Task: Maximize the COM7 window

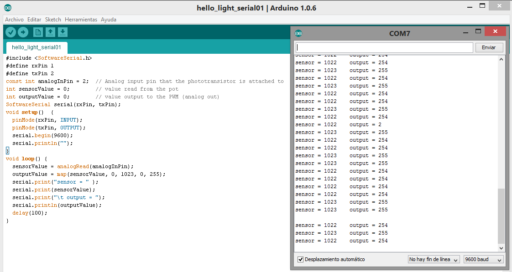Action: coord(478,31)
